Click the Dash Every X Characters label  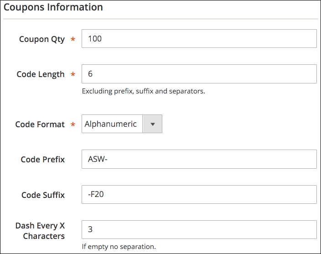(x=40, y=231)
